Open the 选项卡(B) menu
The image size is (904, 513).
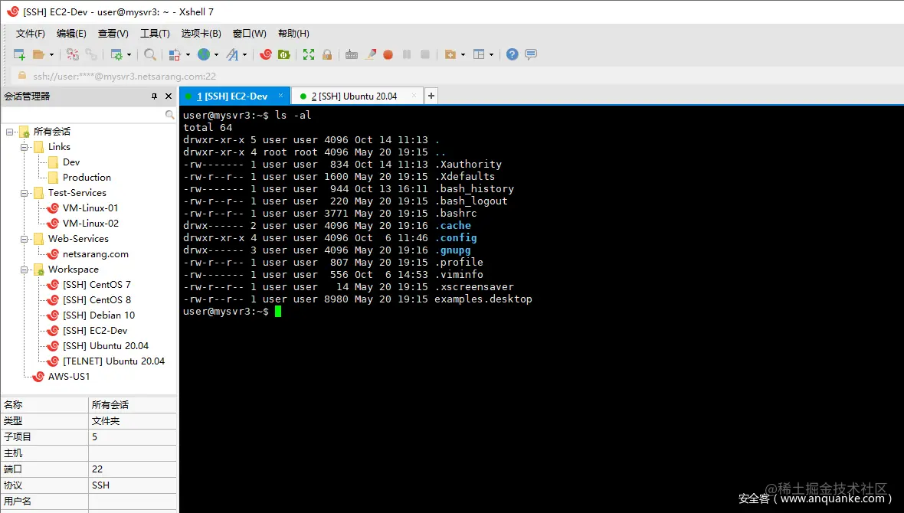pos(201,34)
